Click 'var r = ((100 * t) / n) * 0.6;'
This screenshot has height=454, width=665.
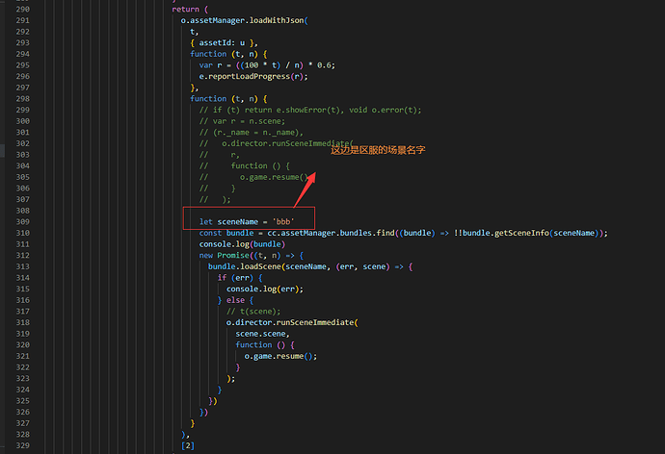pyautogui.click(x=267, y=65)
